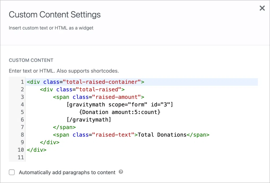Click the {Donation amount:5:count} merge tag
Screen dimensions: 270x183
coord(120,112)
